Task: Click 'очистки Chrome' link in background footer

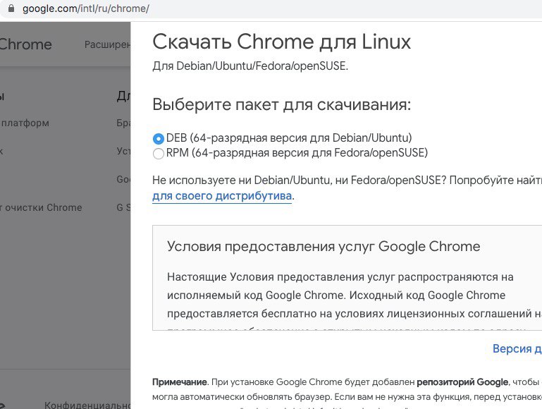Action: pos(44,207)
